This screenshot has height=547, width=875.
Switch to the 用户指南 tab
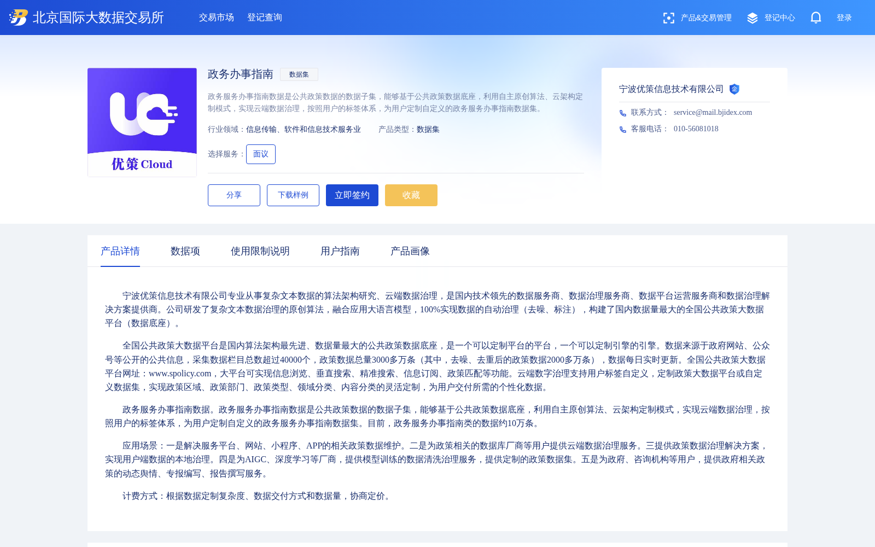coord(340,251)
